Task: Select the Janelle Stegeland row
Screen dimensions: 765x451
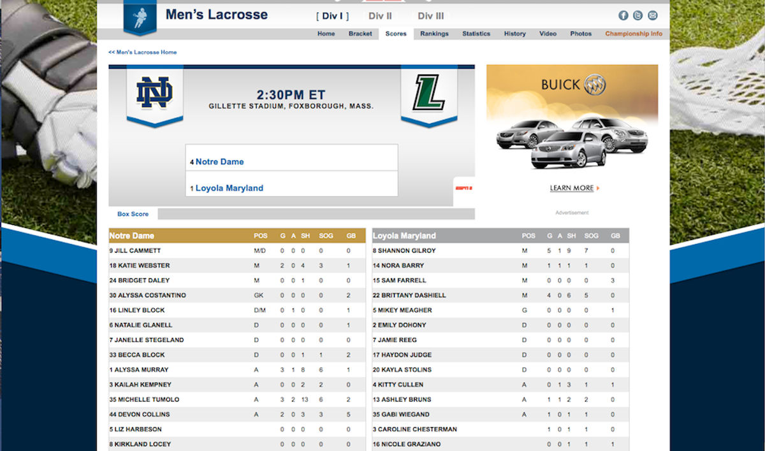Action: (x=237, y=340)
